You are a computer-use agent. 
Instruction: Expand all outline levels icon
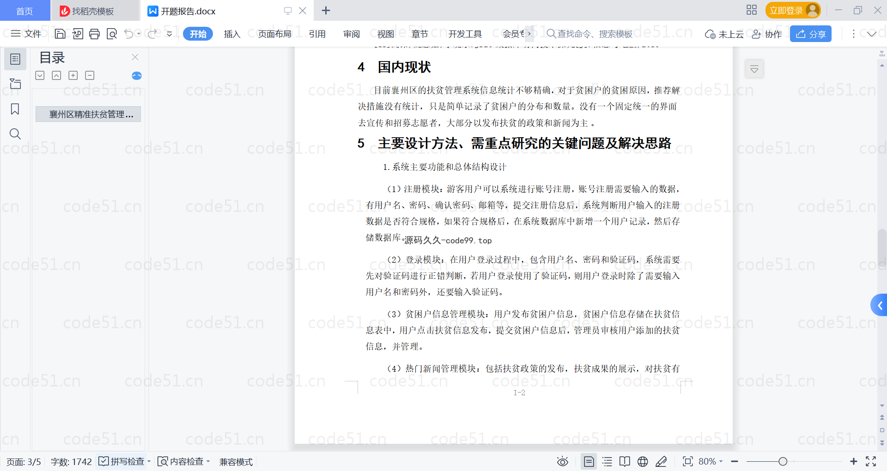click(40, 75)
